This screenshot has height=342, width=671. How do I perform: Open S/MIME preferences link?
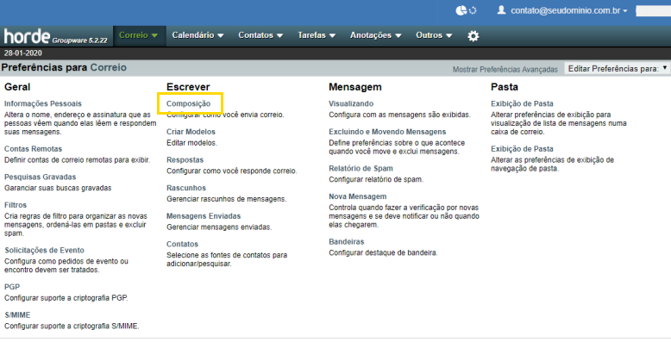click(17, 315)
